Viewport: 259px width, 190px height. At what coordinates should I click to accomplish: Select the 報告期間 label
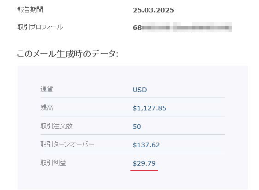click(x=30, y=10)
